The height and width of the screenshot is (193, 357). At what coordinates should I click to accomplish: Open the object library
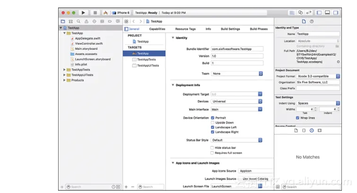312,131
